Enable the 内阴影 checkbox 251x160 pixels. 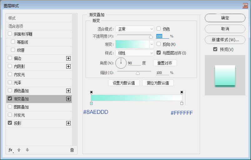10,66
